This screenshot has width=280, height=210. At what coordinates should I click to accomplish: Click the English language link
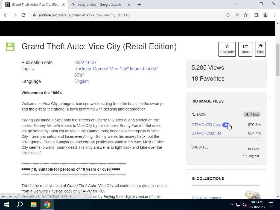point(81,81)
